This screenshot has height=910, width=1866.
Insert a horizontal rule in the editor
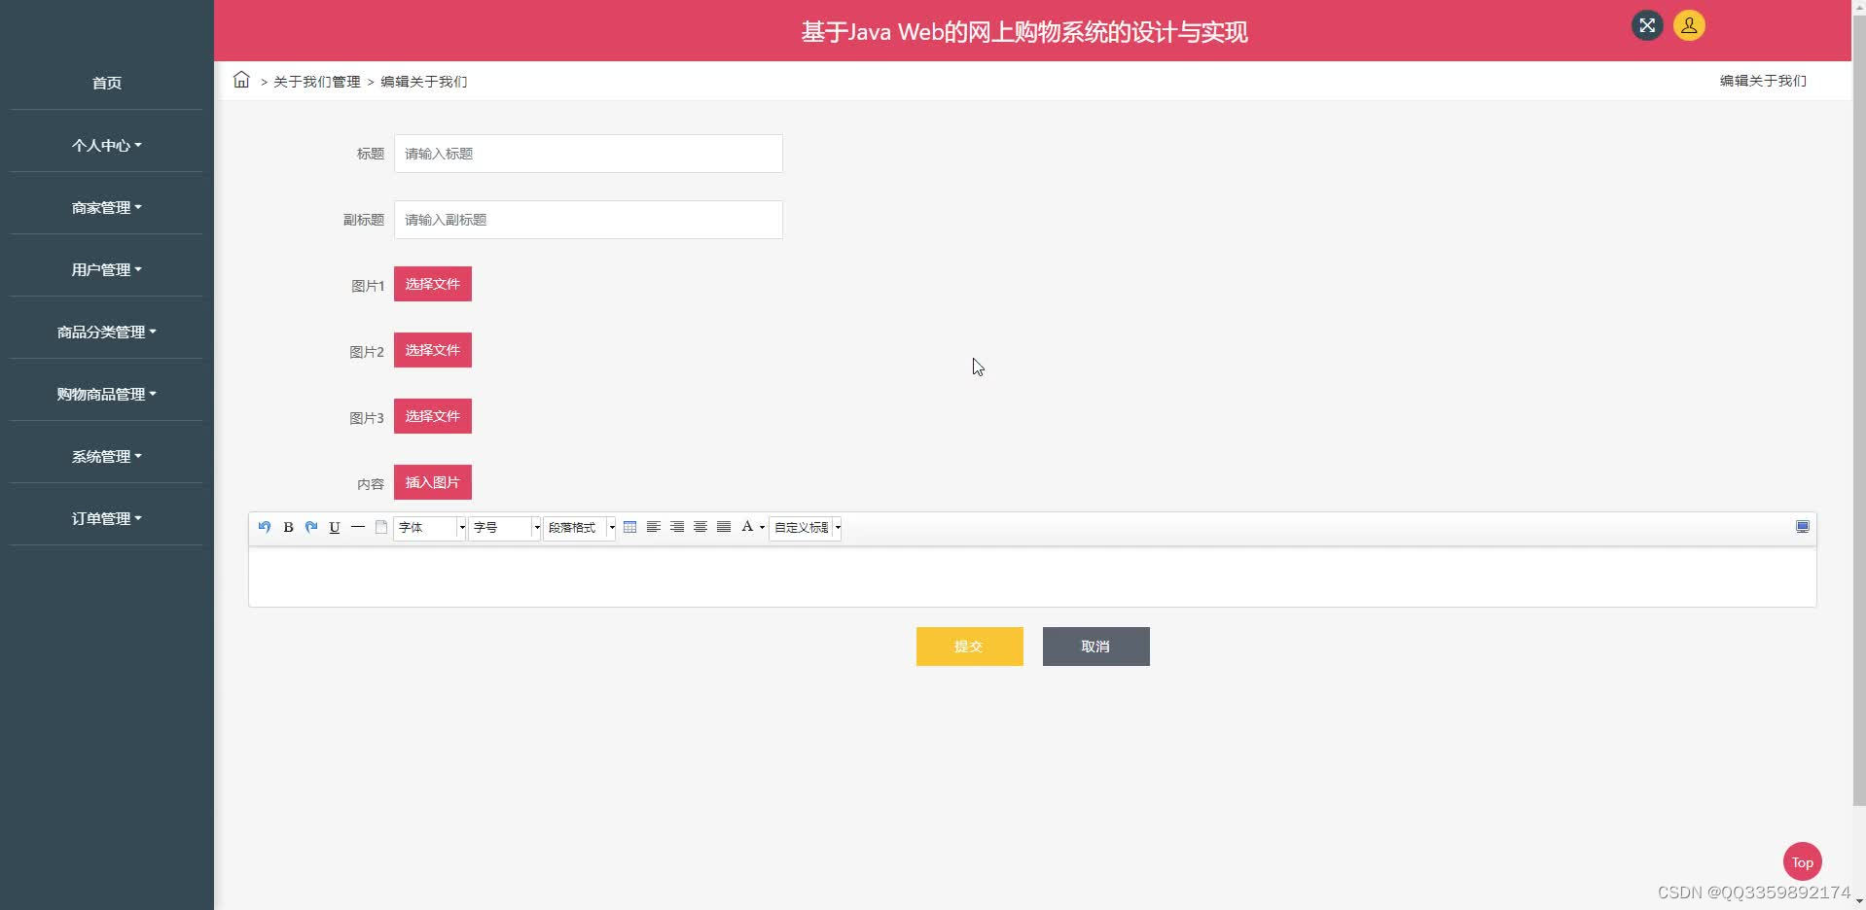pyautogui.click(x=358, y=527)
